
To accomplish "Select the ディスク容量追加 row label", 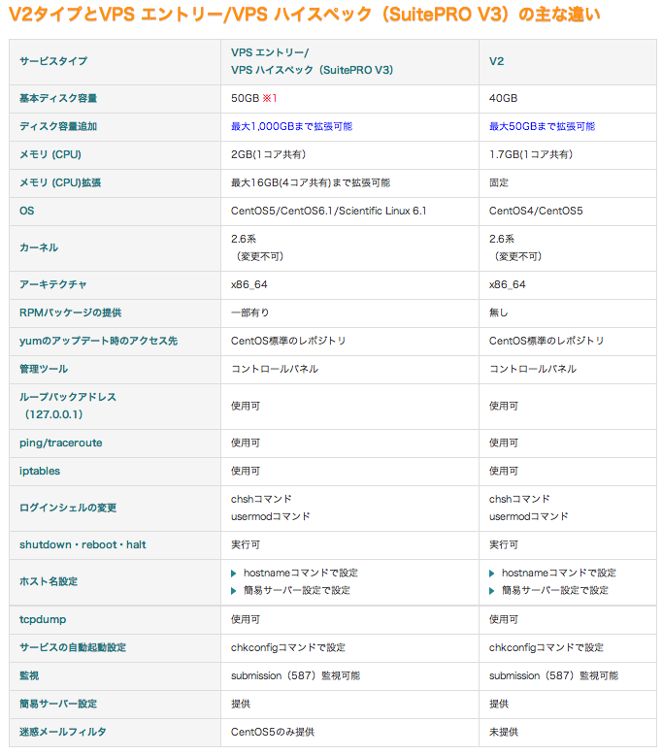I will click(58, 126).
